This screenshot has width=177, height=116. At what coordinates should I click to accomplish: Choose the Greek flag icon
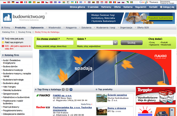(x=55, y=2)
